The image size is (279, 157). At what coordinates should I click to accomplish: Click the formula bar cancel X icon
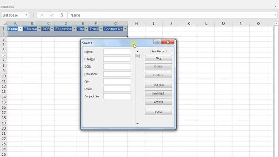tap(42, 15)
